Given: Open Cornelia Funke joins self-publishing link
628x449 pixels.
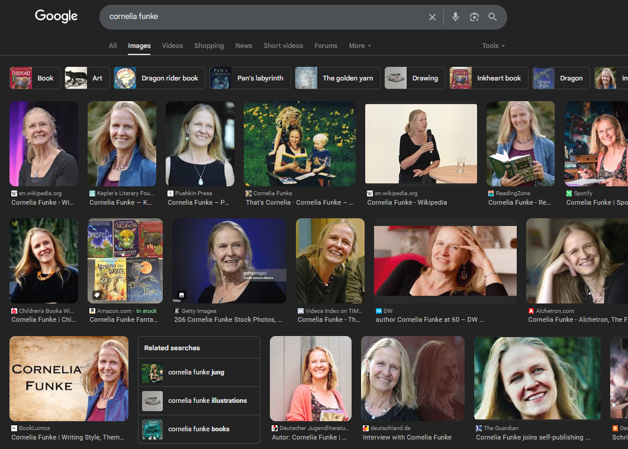Looking at the screenshot, I should coord(533,437).
